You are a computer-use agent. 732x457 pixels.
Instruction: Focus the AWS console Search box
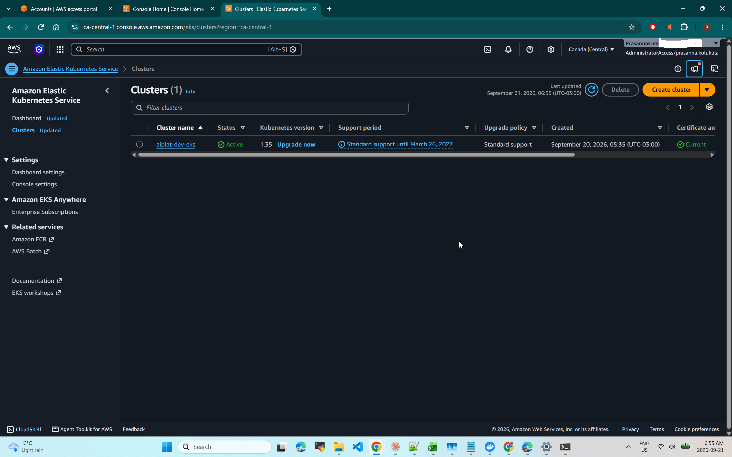pyautogui.click(x=186, y=49)
